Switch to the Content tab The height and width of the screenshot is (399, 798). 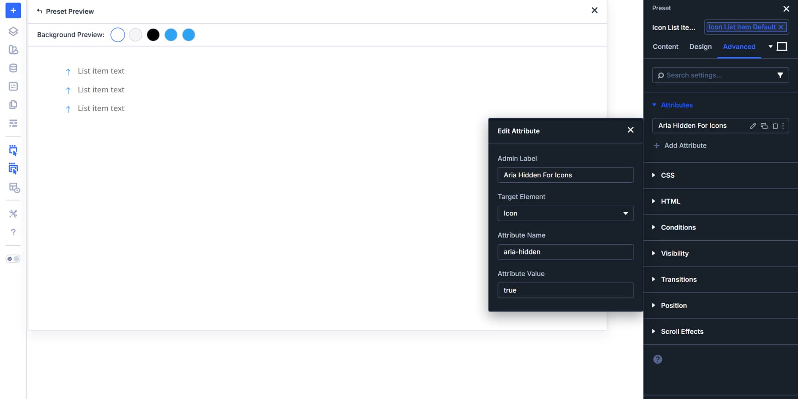click(x=665, y=46)
